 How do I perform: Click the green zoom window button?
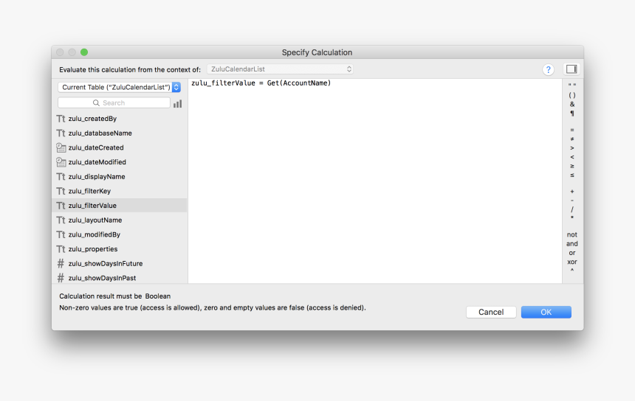pyautogui.click(x=84, y=52)
